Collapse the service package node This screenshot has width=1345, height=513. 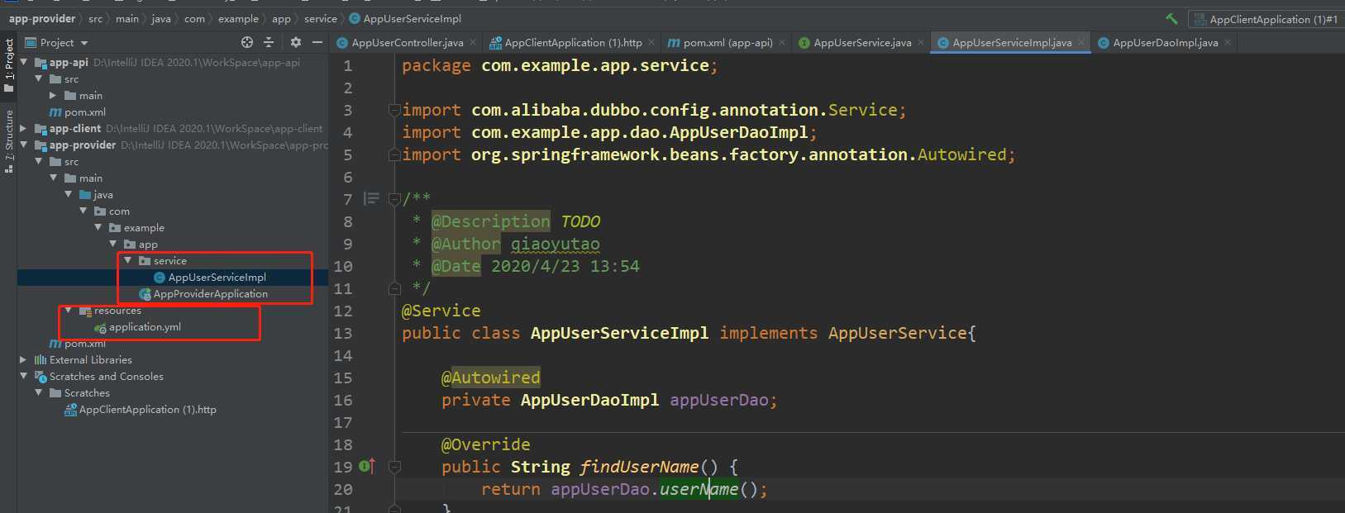point(128,260)
